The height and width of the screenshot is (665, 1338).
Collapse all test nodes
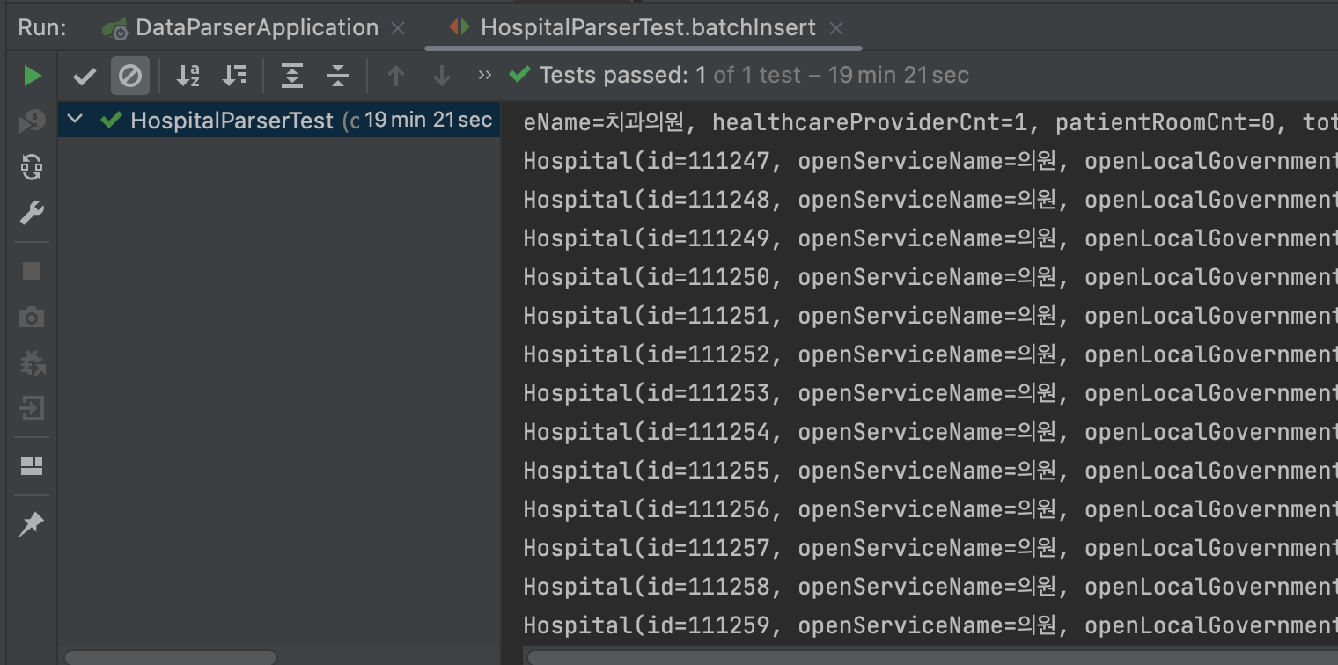pos(338,76)
